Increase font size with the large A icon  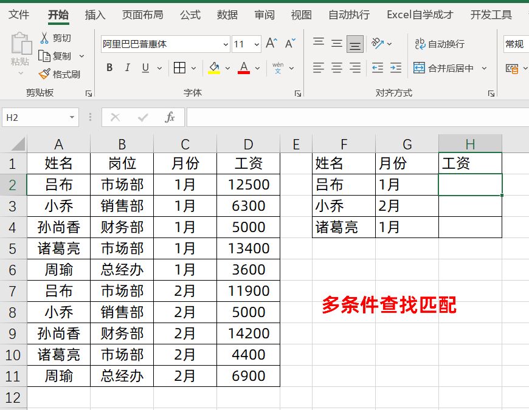[x=271, y=44]
